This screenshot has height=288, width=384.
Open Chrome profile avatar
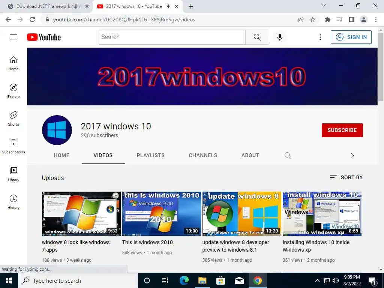pyautogui.click(x=364, y=19)
